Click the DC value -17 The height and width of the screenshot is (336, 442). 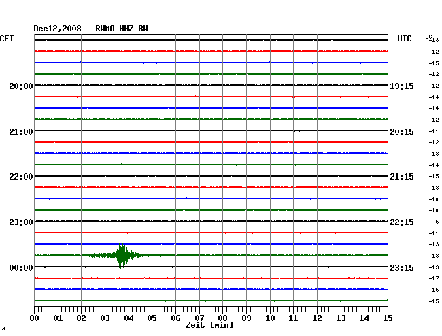point(434,278)
